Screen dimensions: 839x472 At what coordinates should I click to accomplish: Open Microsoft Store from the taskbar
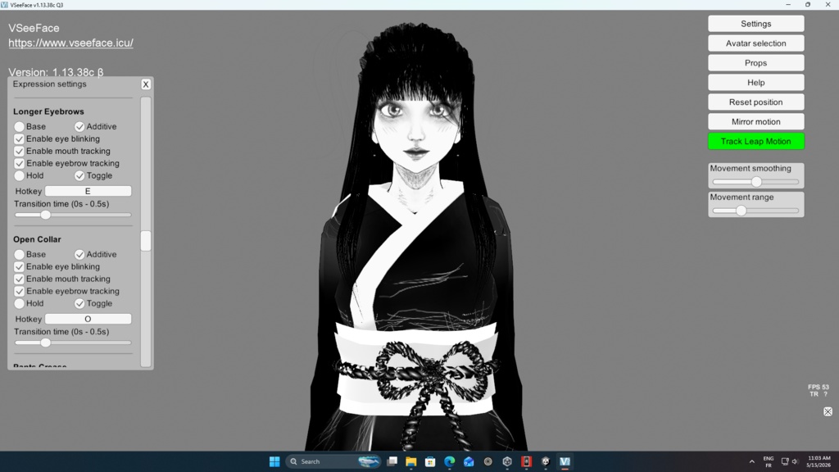430,461
